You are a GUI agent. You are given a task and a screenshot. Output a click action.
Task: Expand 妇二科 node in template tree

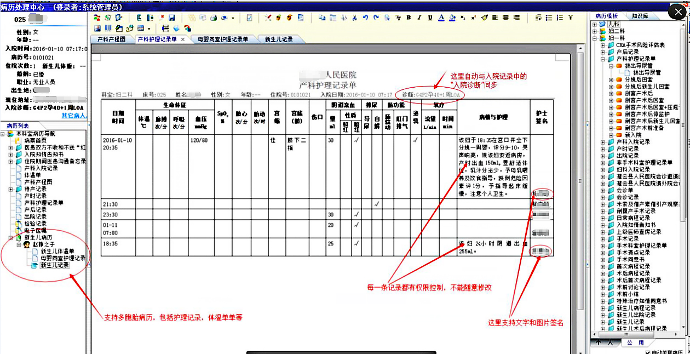[595, 31]
